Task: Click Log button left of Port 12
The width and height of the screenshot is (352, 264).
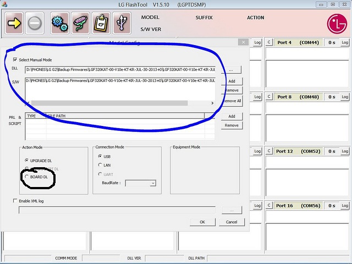Action: pyautogui.click(x=257, y=151)
